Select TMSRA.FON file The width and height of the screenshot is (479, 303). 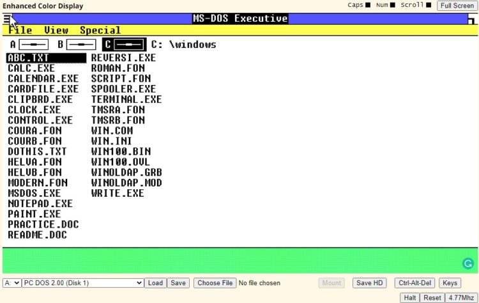tap(118, 110)
